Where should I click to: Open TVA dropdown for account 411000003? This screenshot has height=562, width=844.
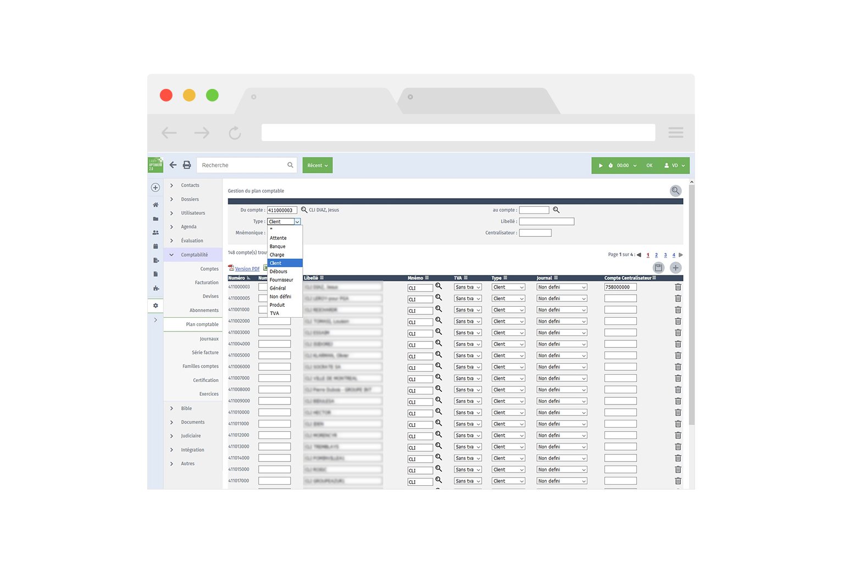(x=468, y=288)
